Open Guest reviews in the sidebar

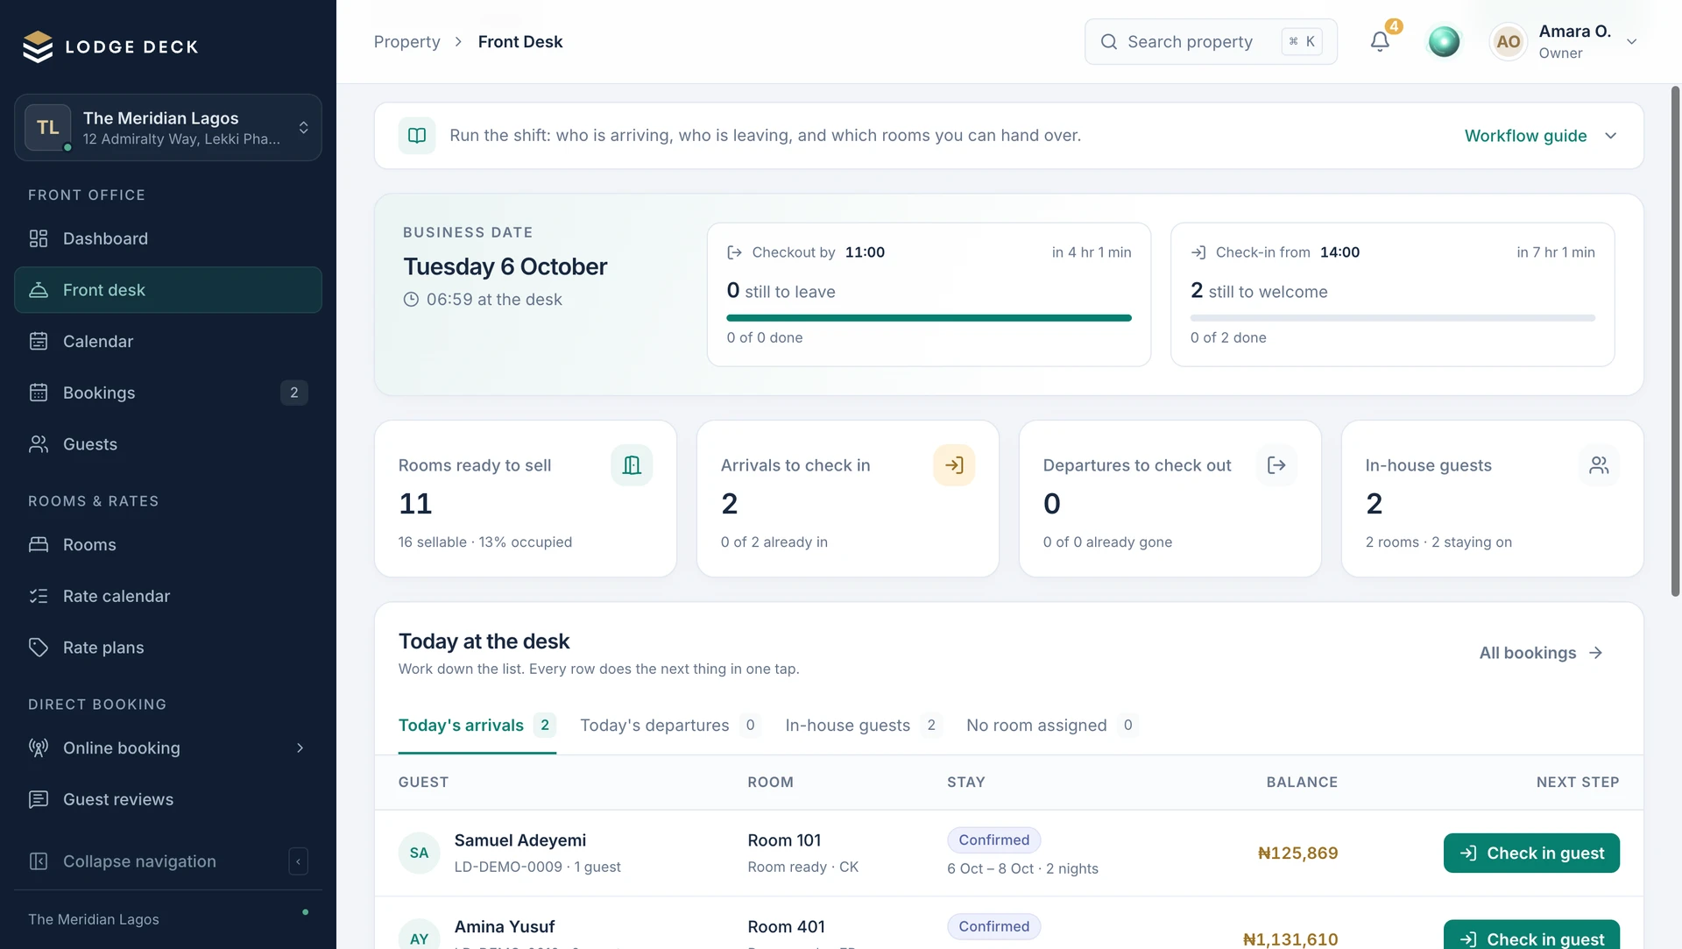(x=168, y=799)
